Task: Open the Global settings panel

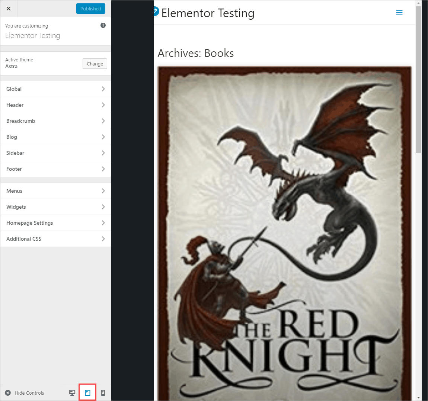Action: (x=56, y=89)
